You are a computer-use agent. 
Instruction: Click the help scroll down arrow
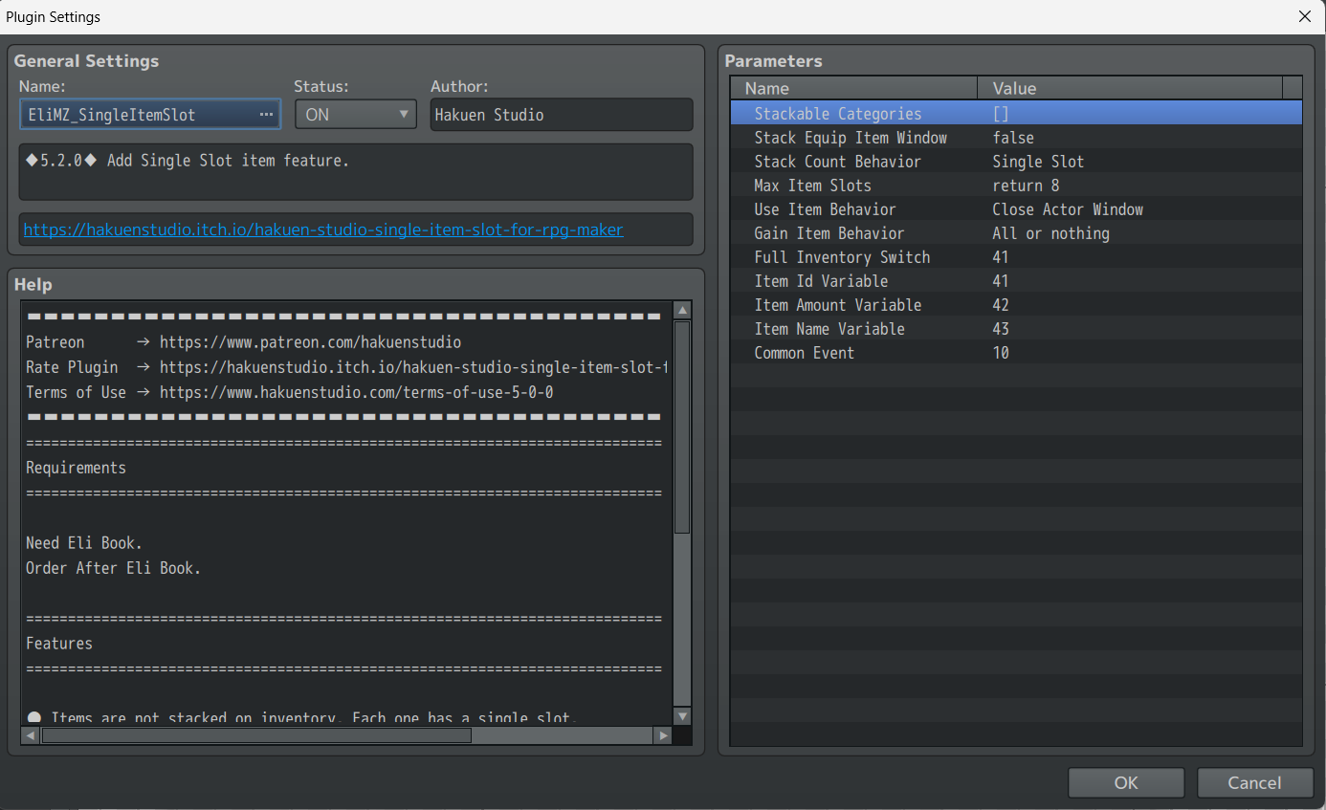(682, 716)
